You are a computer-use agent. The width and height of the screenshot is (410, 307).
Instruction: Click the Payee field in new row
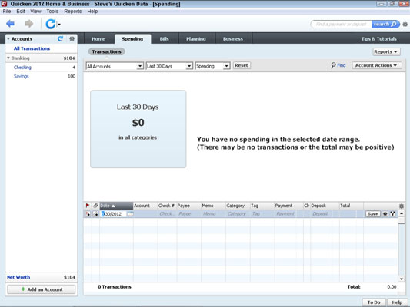188,214
